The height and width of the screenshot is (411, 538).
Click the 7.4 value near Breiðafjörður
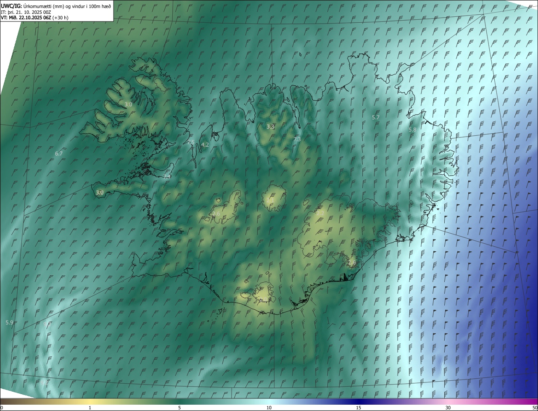167,177
